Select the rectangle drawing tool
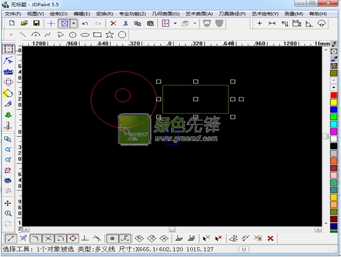This screenshot has height=257, width=341. click(x=97, y=35)
